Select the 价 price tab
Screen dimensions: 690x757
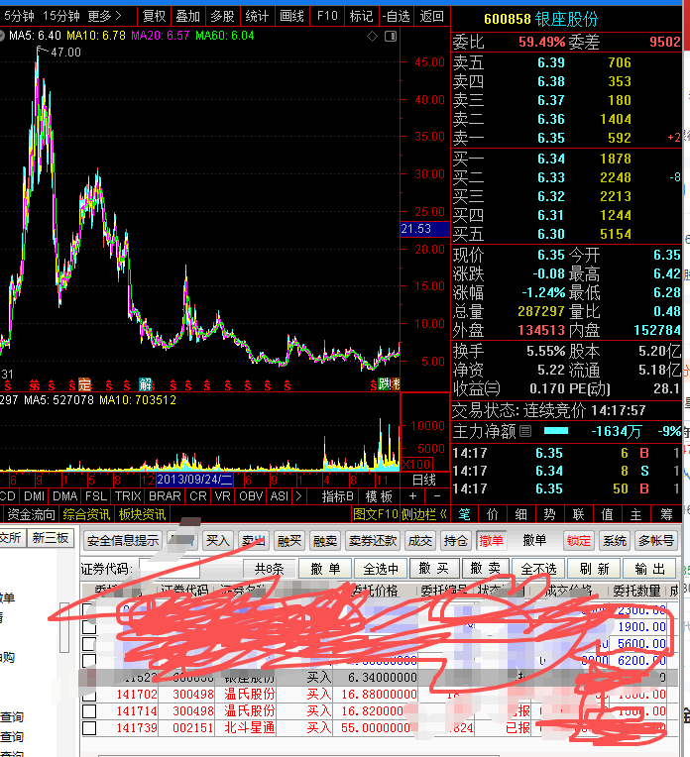click(x=493, y=514)
